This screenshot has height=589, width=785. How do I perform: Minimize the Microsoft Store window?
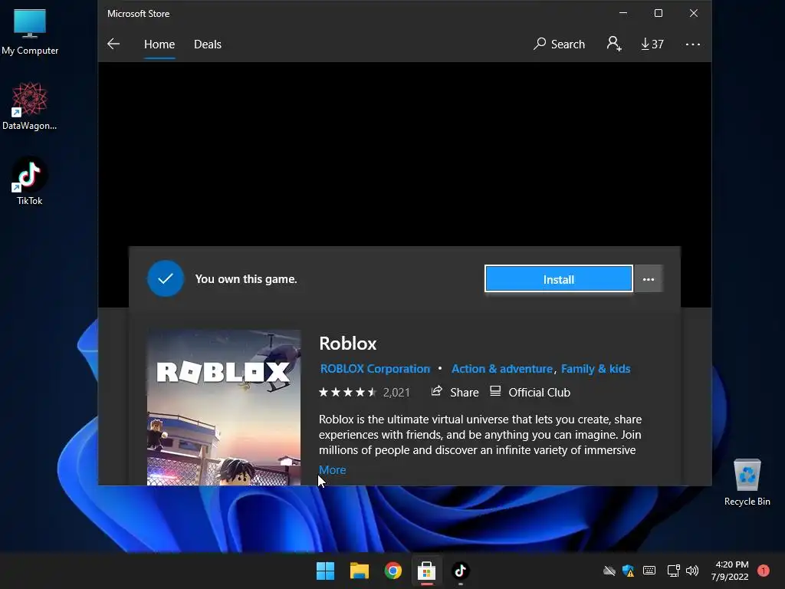click(x=623, y=13)
